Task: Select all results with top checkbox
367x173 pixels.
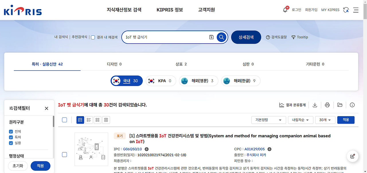Action: tap(64, 120)
